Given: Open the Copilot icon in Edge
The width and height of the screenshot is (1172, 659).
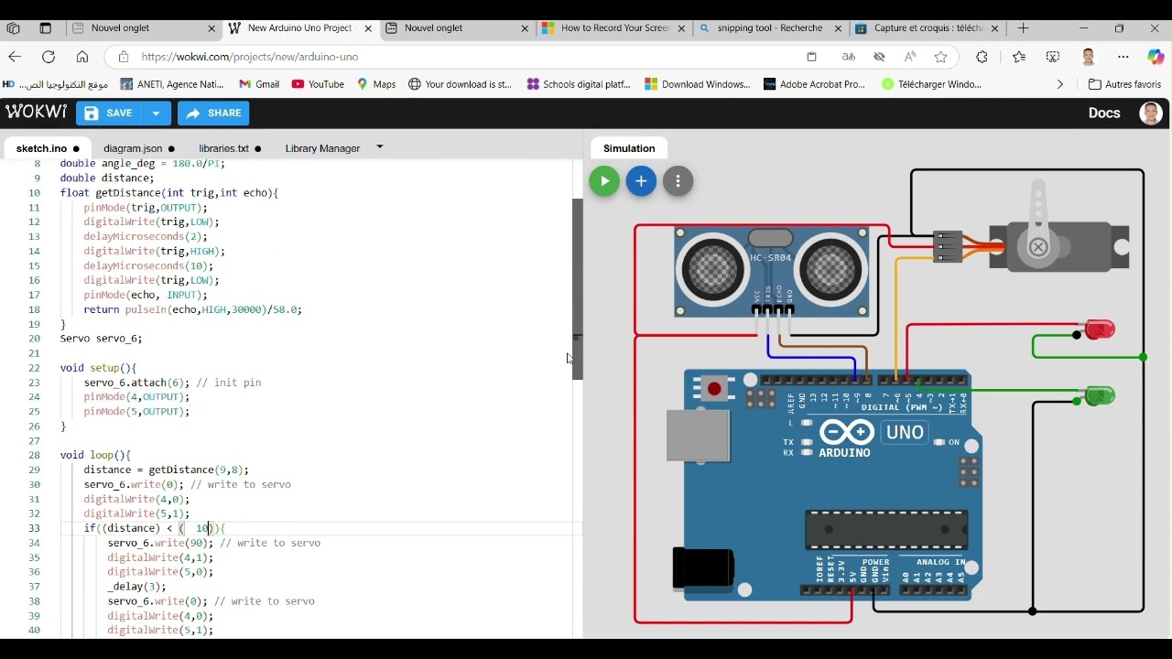Looking at the screenshot, I should (1156, 57).
